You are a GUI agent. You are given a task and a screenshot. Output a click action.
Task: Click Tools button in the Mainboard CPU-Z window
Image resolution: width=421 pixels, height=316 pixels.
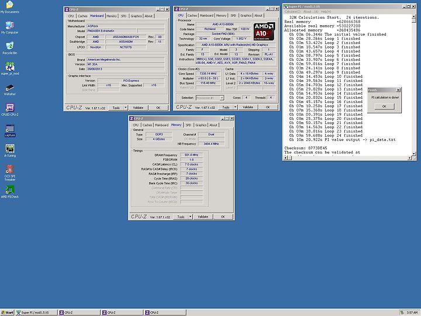116,108
